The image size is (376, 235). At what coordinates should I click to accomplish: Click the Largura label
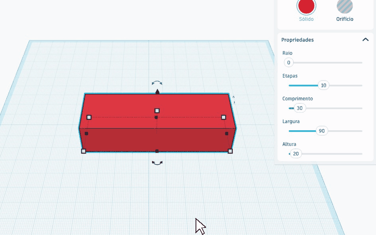(291, 121)
